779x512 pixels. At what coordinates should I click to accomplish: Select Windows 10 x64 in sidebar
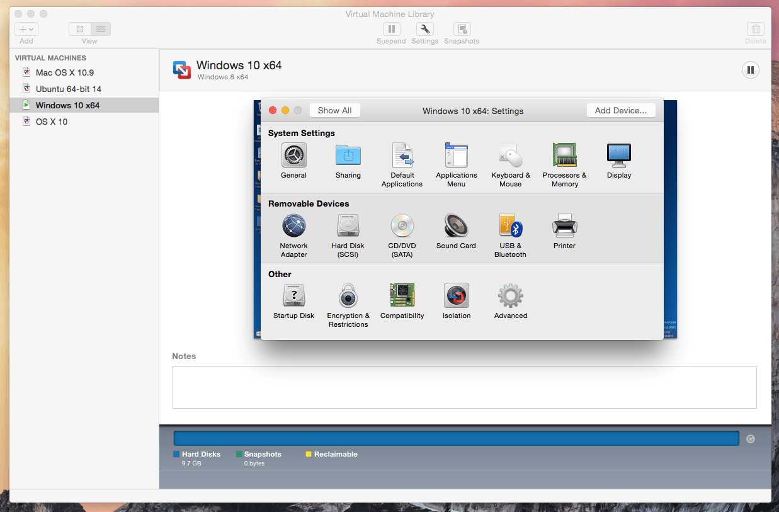(x=84, y=105)
